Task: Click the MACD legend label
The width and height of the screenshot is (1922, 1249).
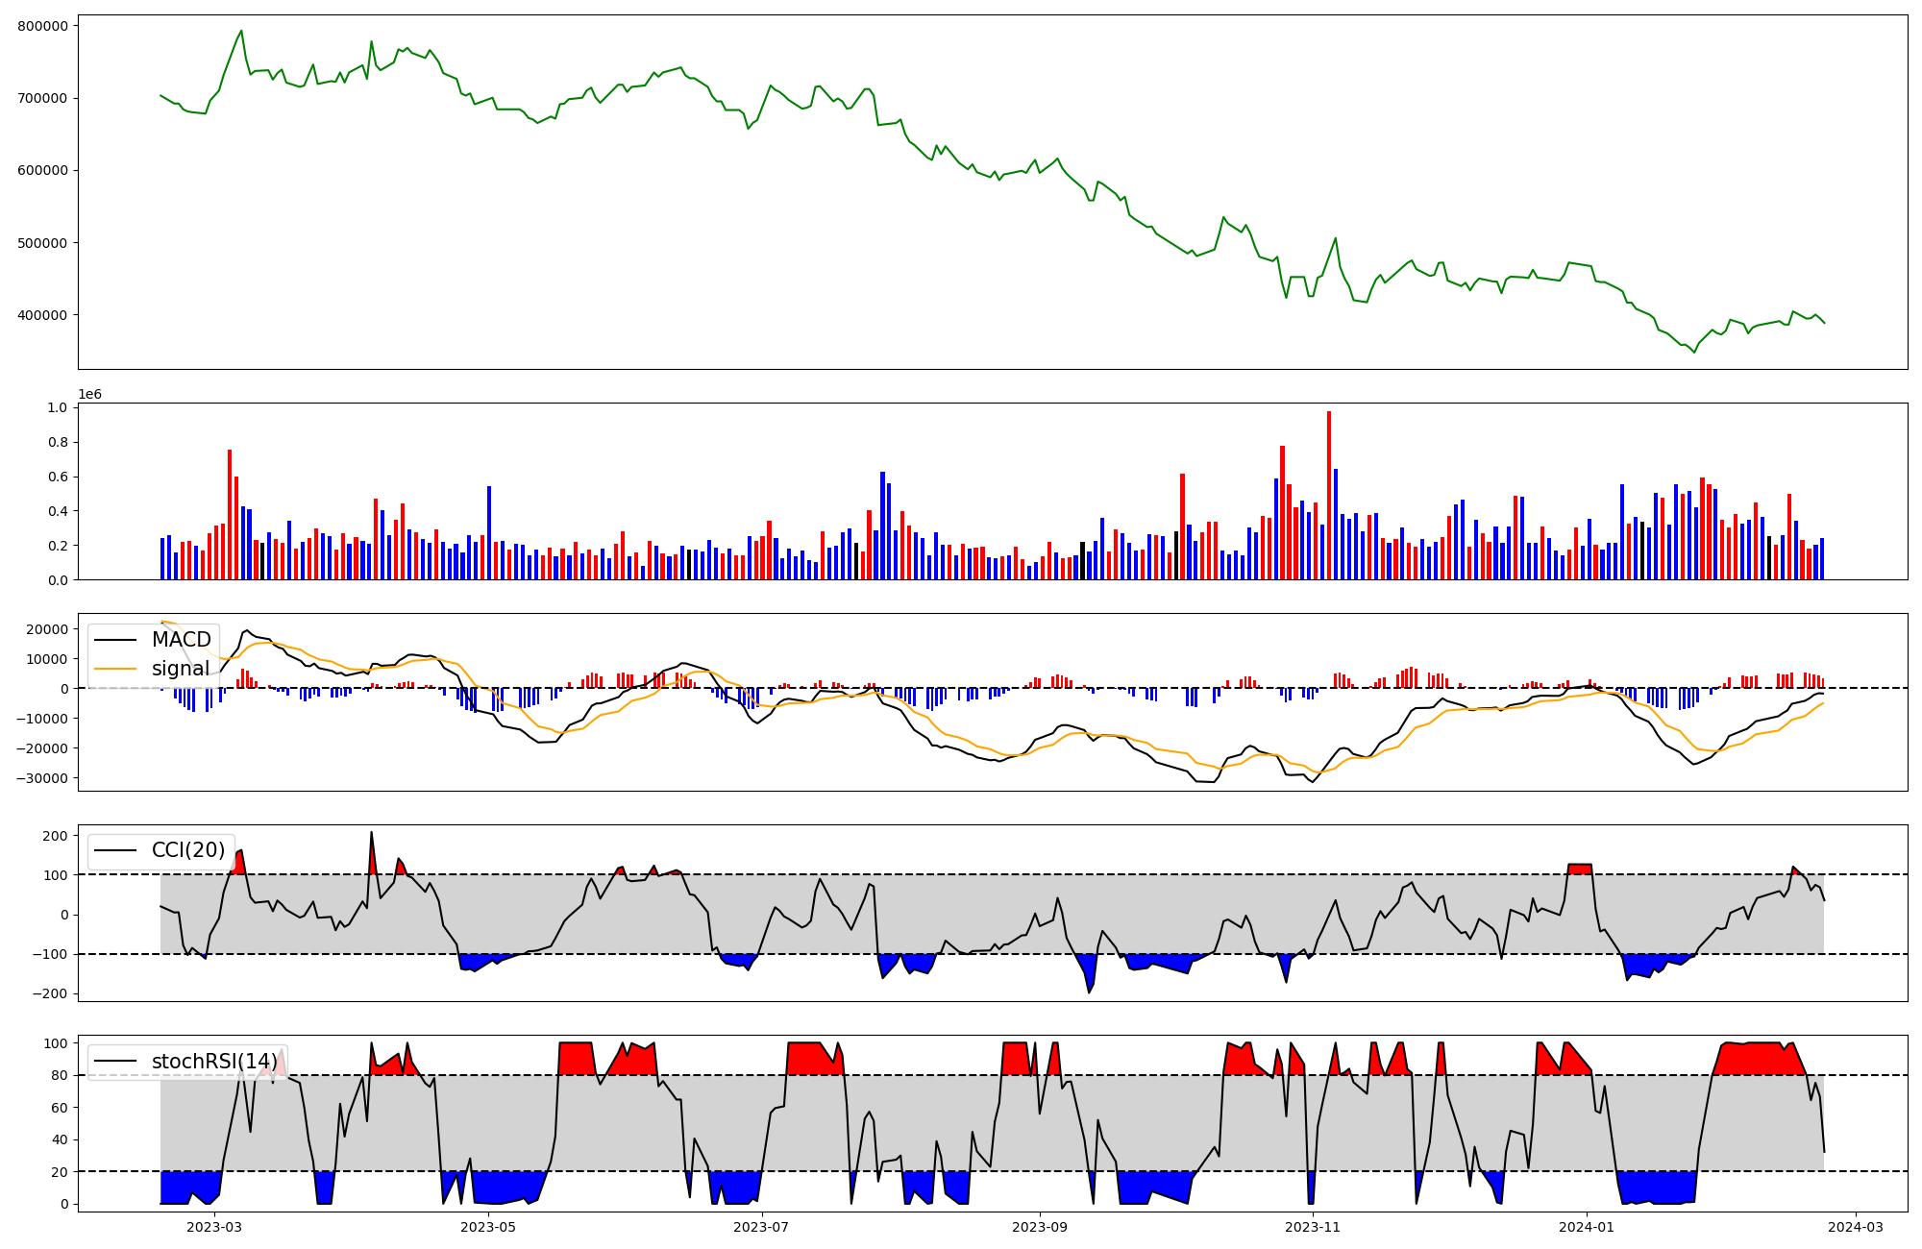Action: click(x=181, y=640)
